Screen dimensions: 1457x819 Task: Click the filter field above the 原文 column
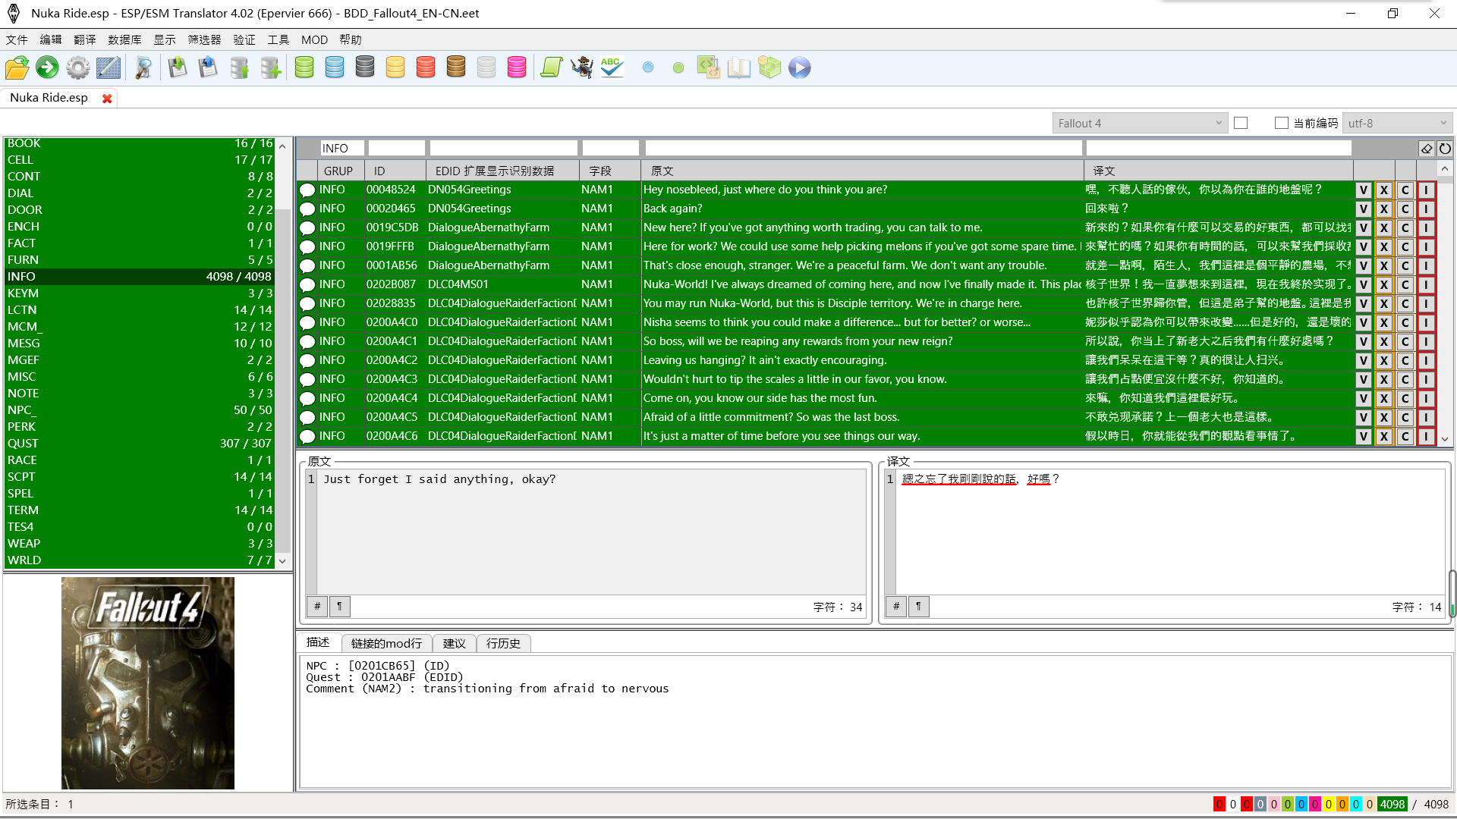[863, 149]
